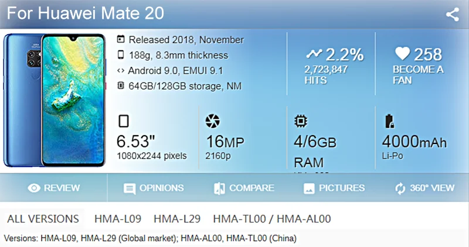The height and width of the screenshot is (247, 469).
Task: Click 188g, 8.3mm thickness text
Action: coord(179,55)
